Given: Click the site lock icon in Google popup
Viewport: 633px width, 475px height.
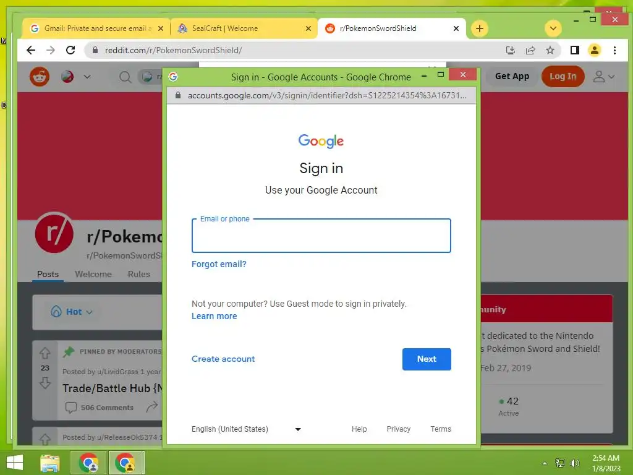Looking at the screenshot, I should [177, 95].
